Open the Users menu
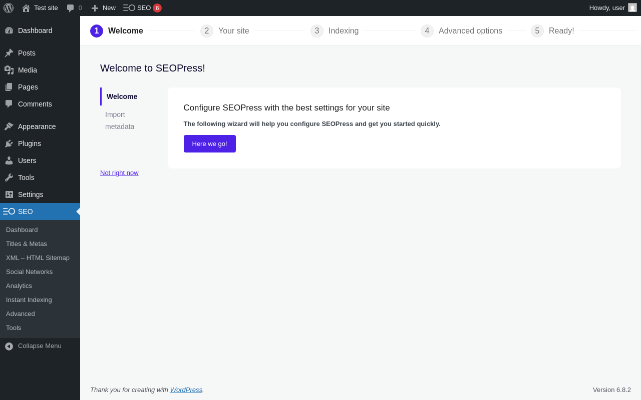This screenshot has width=641, height=400. [40, 160]
